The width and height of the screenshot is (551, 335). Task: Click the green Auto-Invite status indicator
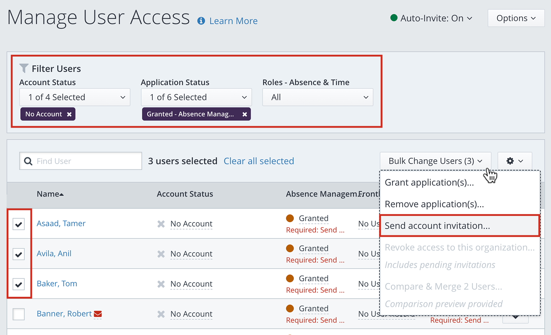coord(394,18)
